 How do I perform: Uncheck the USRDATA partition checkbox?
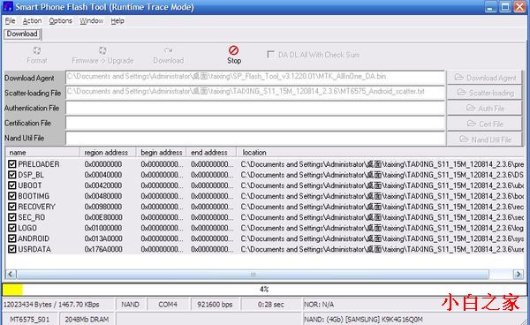(x=12, y=249)
